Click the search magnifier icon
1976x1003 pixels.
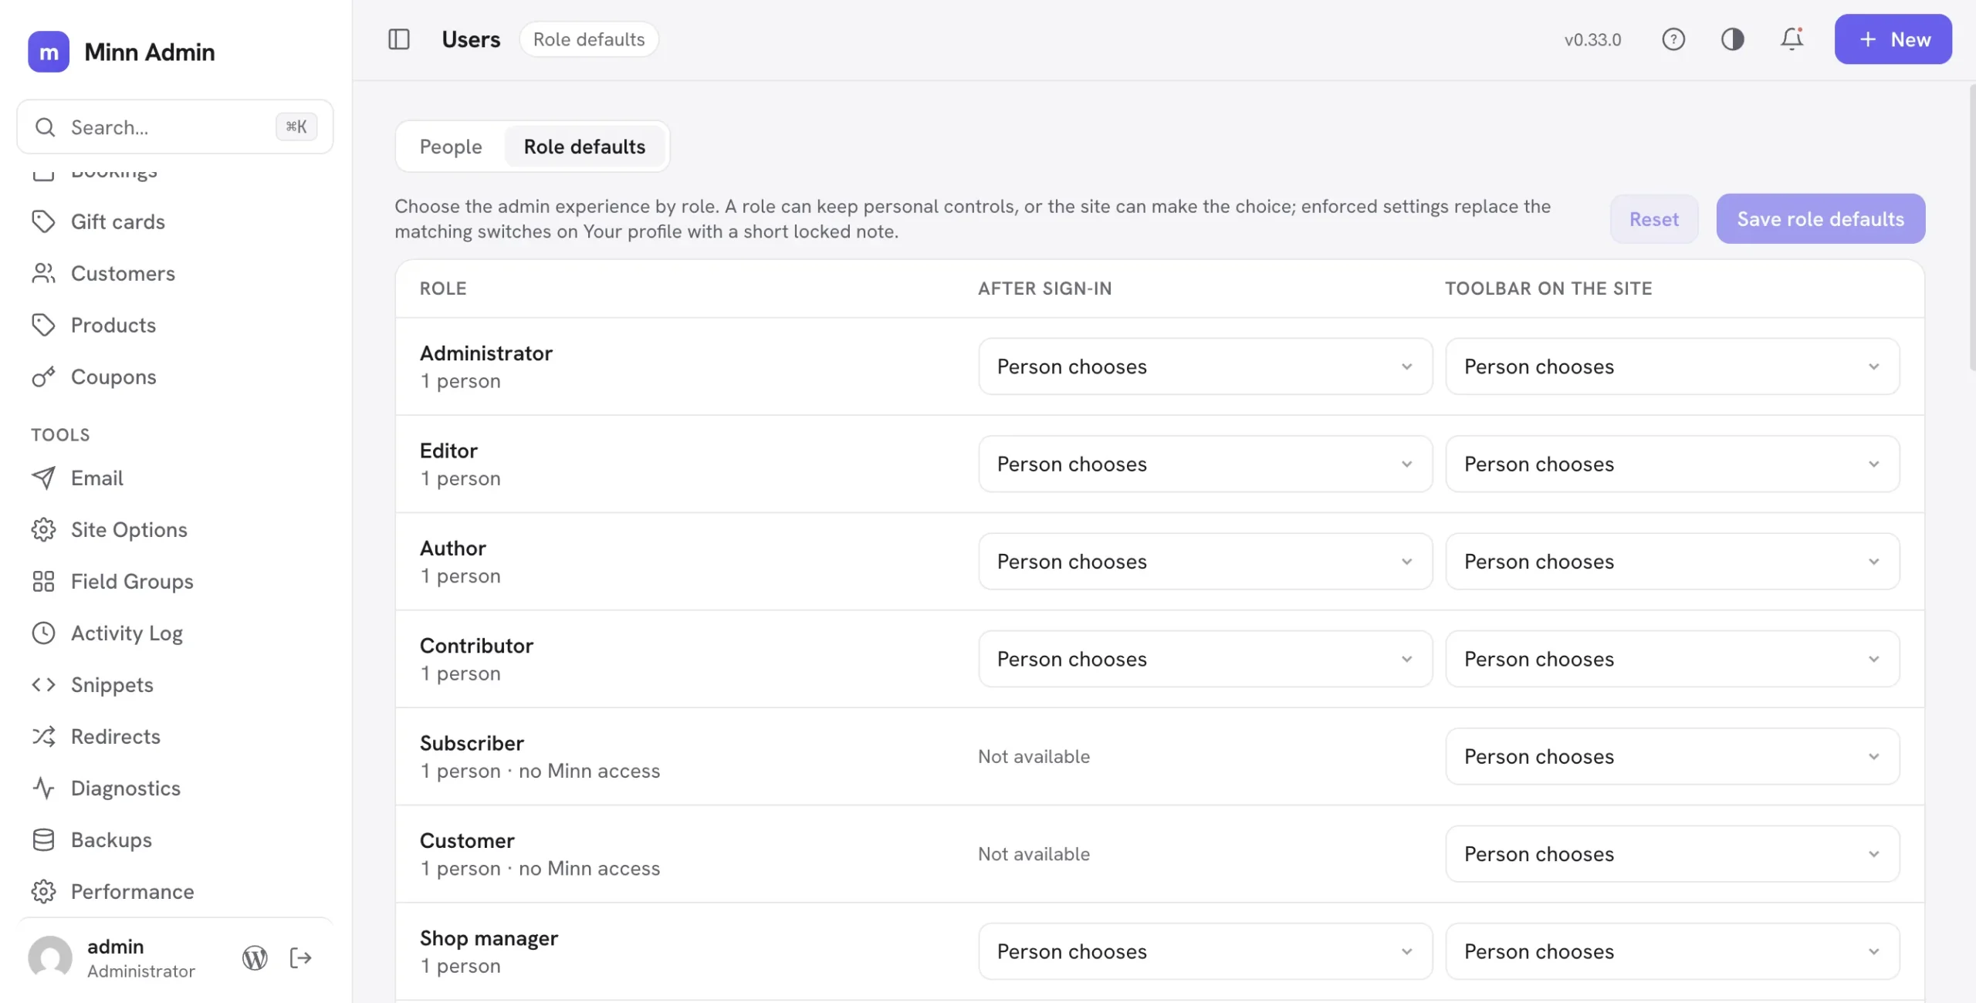click(x=46, y=127)
